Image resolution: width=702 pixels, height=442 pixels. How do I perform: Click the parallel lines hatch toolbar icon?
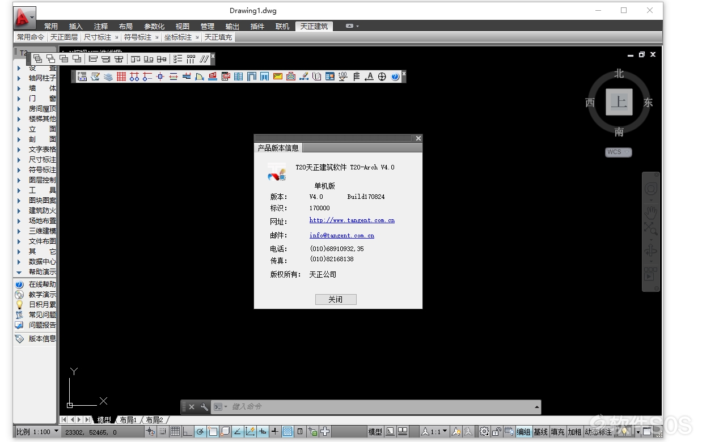[x=204, y=58]
